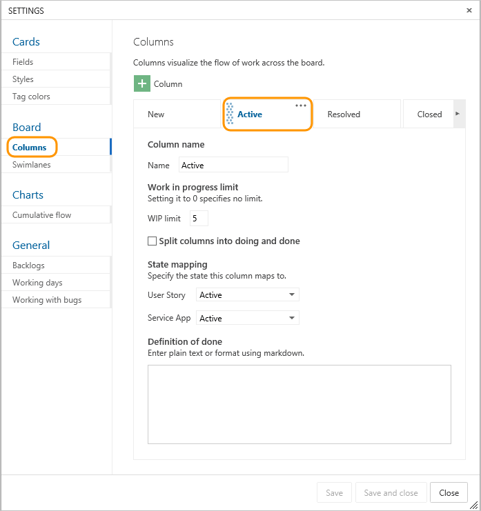The height and width of the screenshot is (511, 481).
Task: Click the Board section heading
Action: [x=27, y=127]
